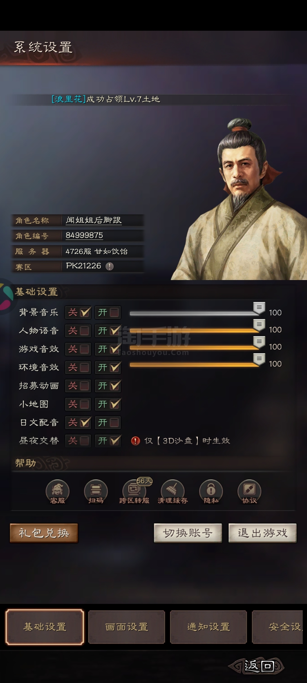Screen dimensions: 307x683
Task: Open the 协议 agreement icon
Action: pyautogui.click(x=249, y=491)
